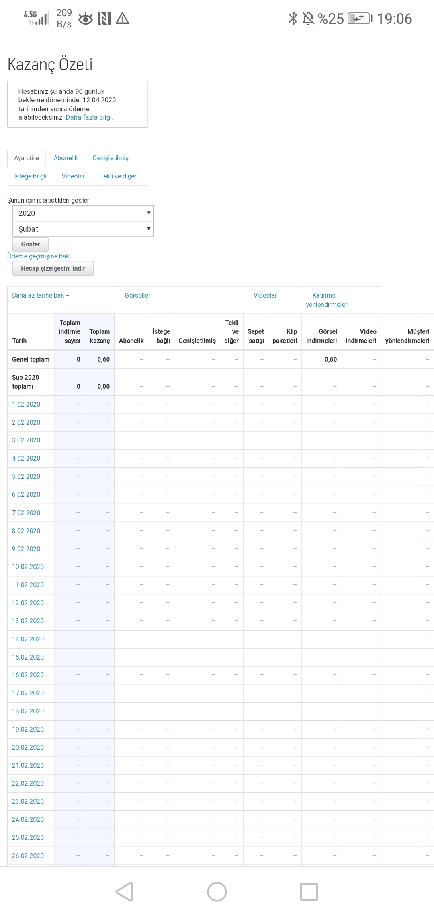The height and width of the screenshot is (918, 434).
Task: Open the 26.02.2020 date link
Action: pos(28,856)
